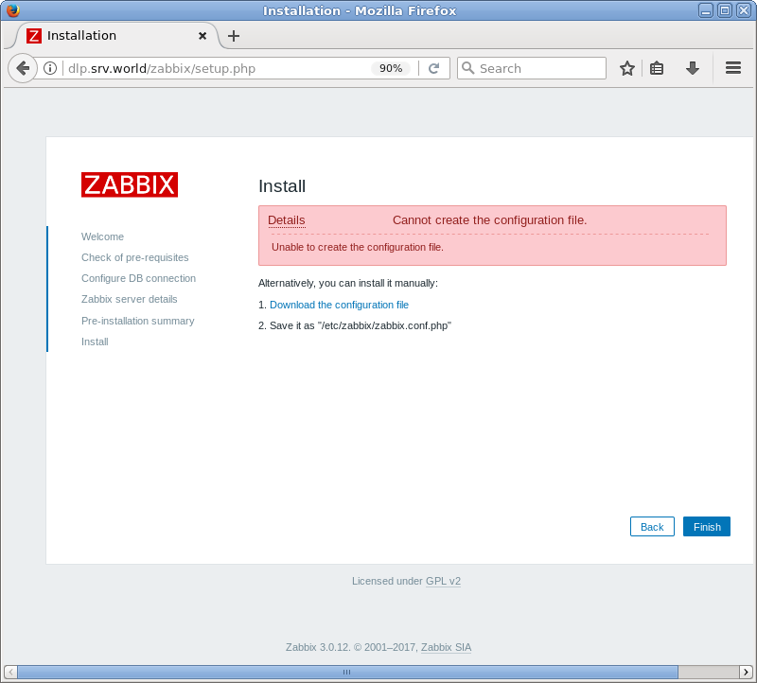Click Download the configuration file link
757x683 pixels.
tap(339, 305)
